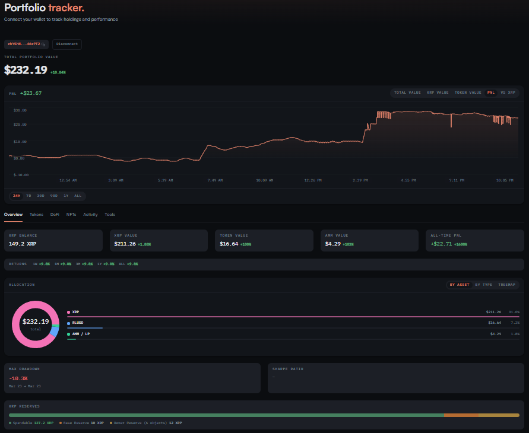This screenshot has width=529, height=433.
Task: Show allocation By Asset
Action: (459, 285)
